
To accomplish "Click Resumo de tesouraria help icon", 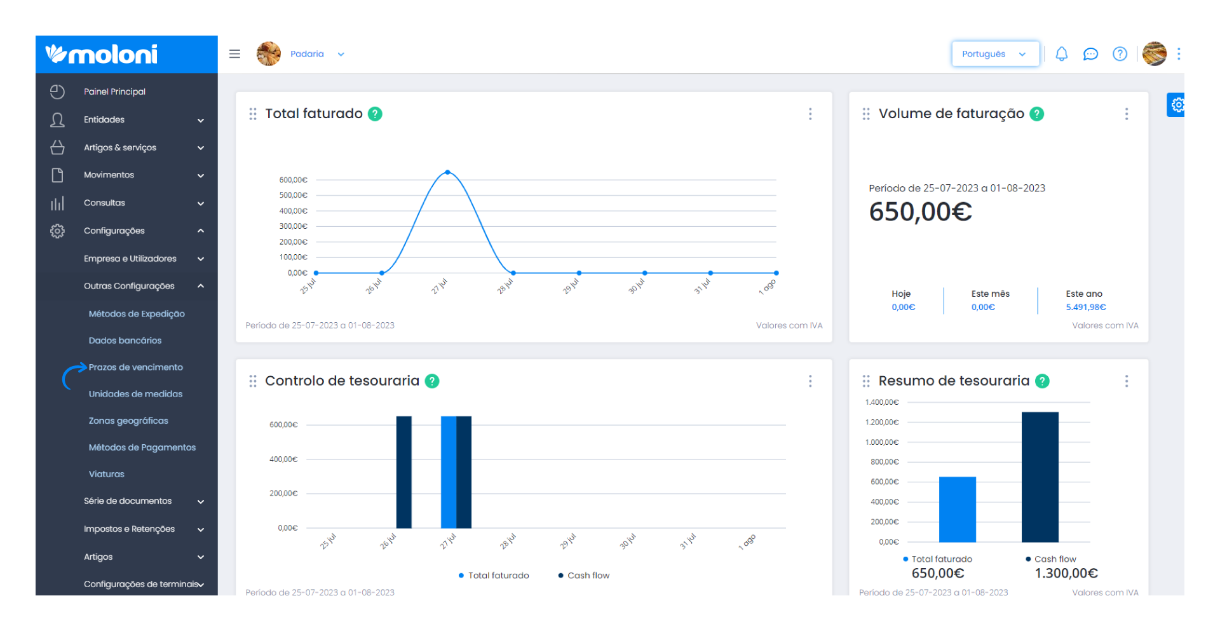I will (x=1042, y=381).
